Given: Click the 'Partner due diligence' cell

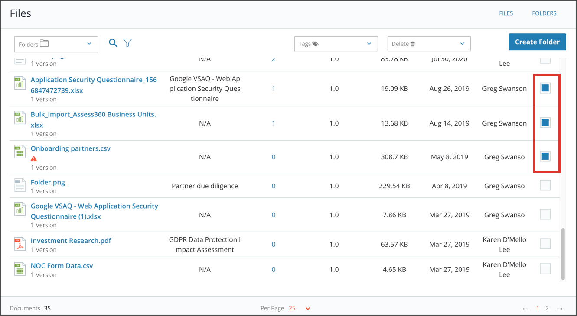Looking at the screenshot, I should 205,186.
